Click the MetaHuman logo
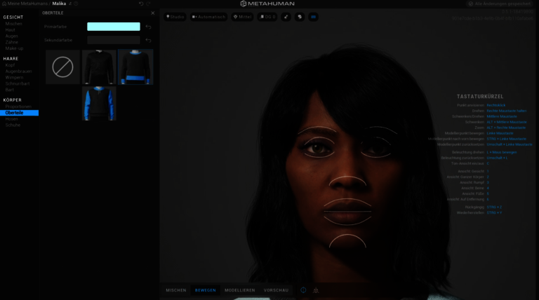 click(x=267, y=4)
